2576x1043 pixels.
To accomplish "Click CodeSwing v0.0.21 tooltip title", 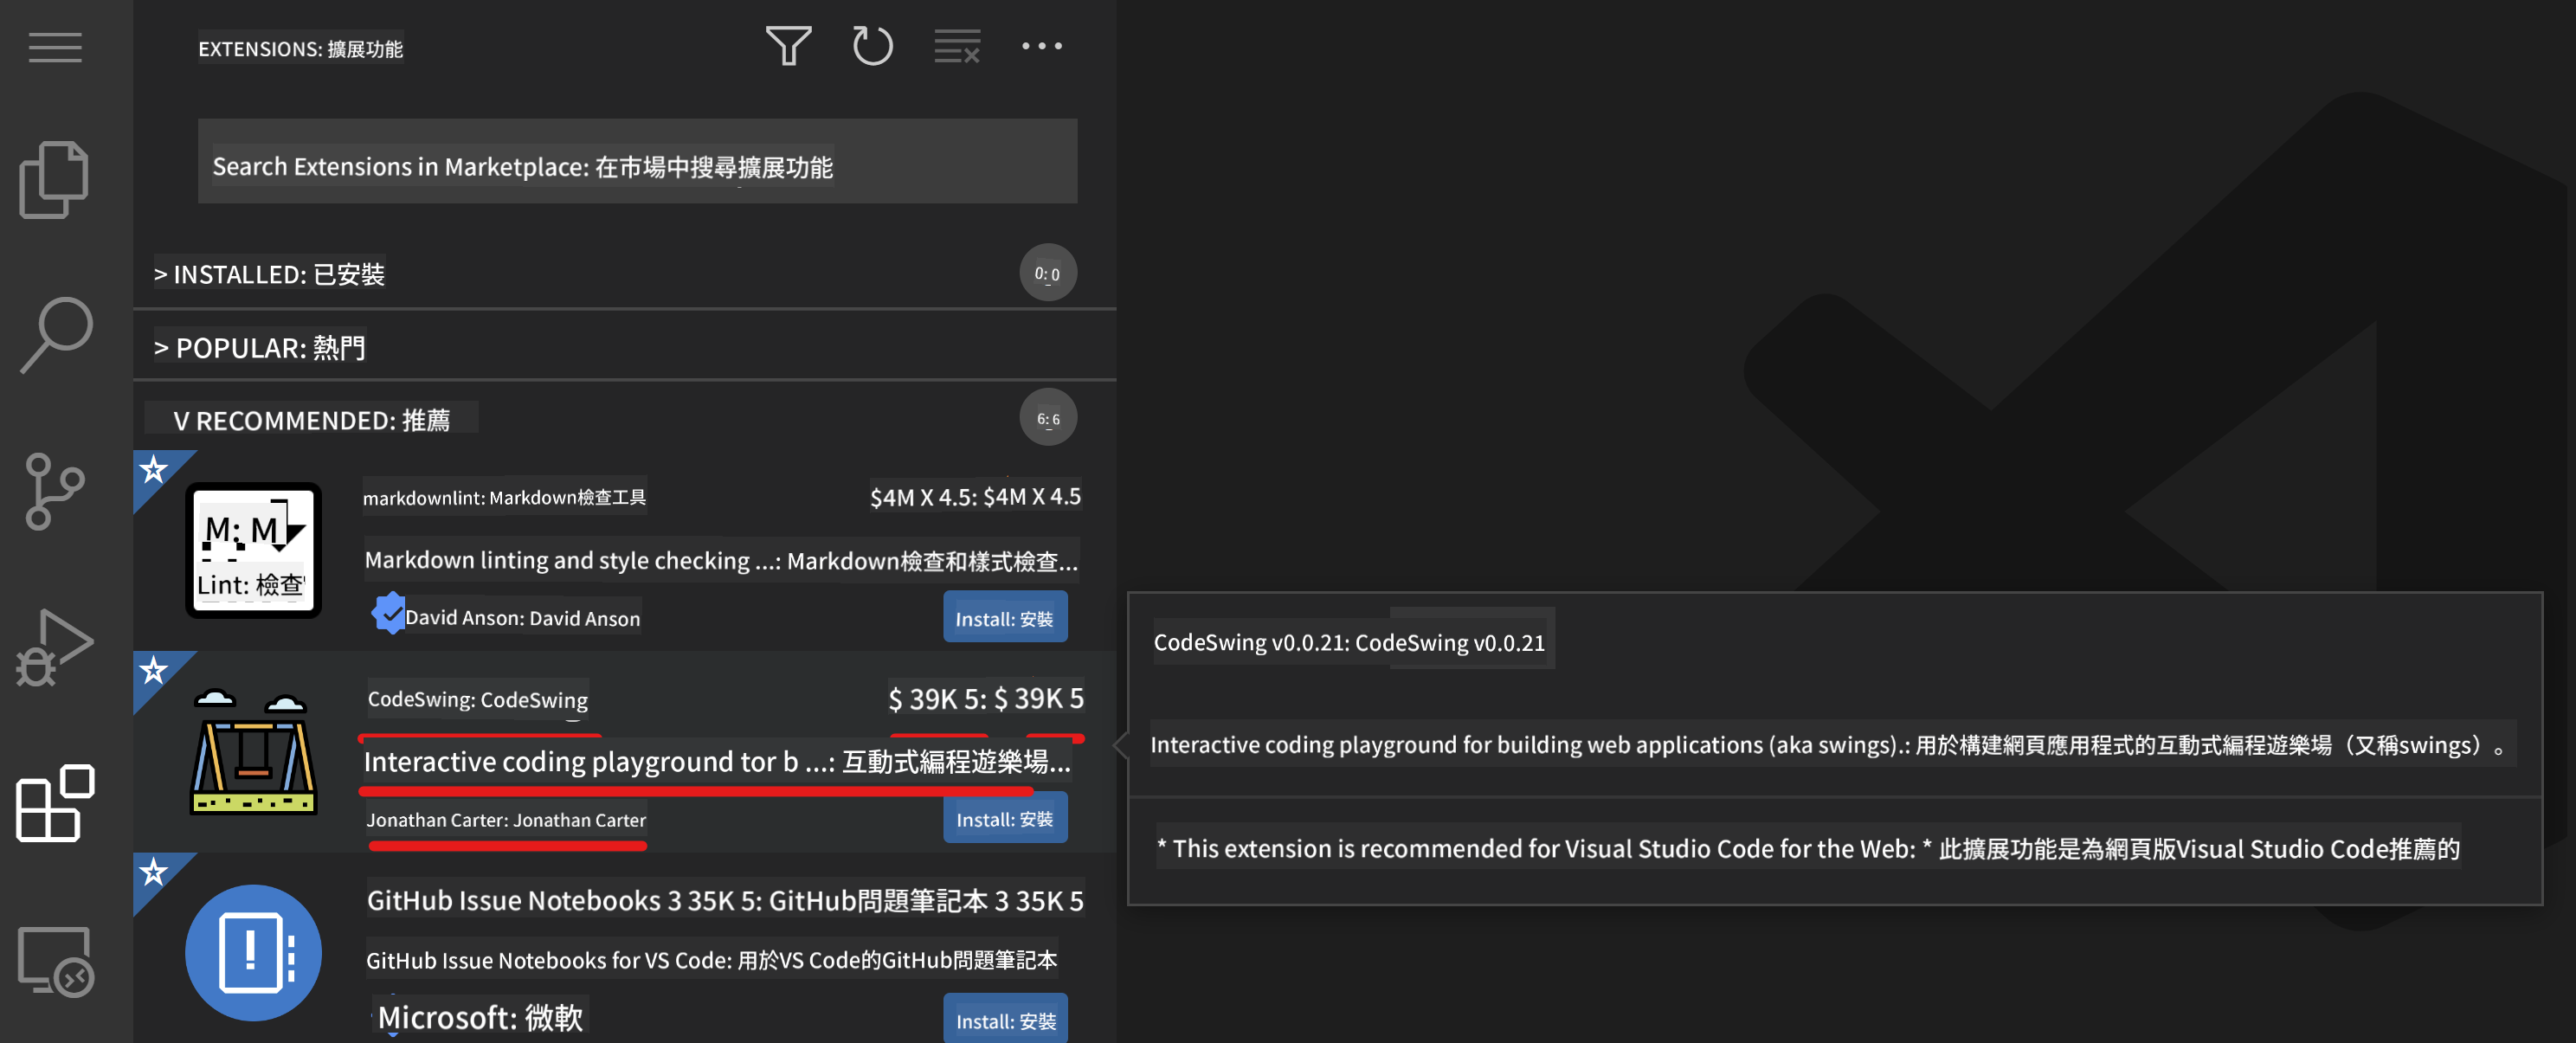I will [x=1349, y=642].
